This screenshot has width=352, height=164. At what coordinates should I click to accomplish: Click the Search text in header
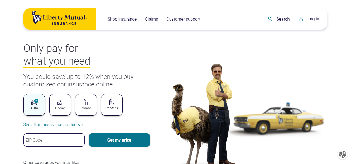point(283,19)
